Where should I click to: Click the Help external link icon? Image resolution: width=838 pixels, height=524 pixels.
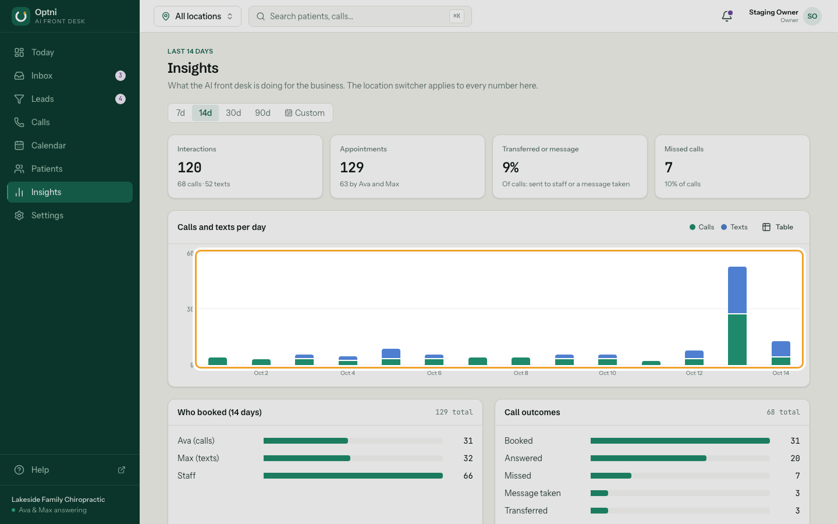click(122, 470)
